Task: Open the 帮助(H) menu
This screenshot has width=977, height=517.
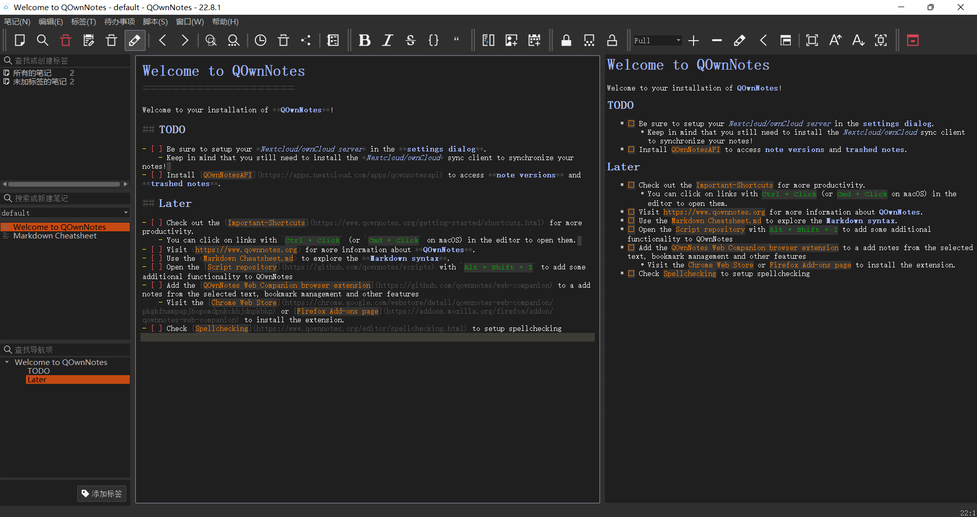Action: pyautogui.click(x=225, y=22)
